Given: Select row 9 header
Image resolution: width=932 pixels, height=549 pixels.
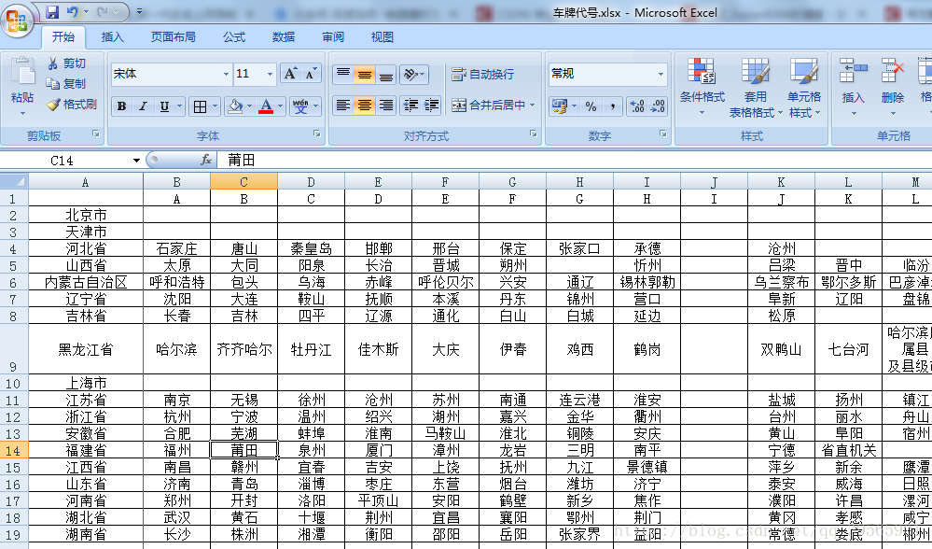Looking at the screenshot, I should pos(14,349).
